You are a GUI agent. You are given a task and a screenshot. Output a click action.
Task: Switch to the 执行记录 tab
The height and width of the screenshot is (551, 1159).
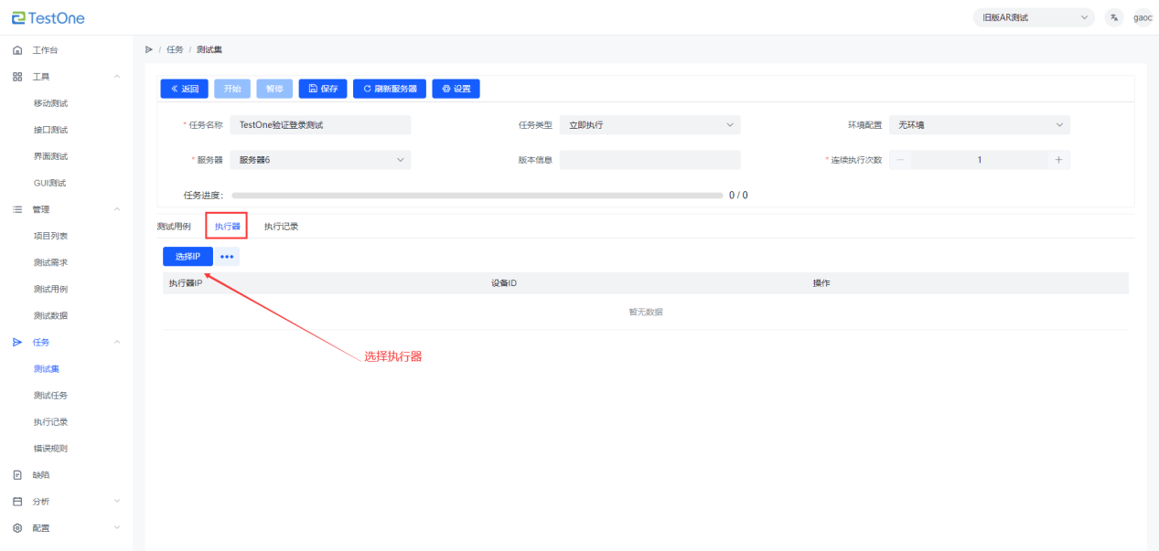tap(281, 227)
